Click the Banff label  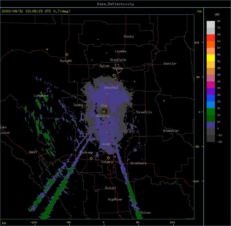pos(33,152)
